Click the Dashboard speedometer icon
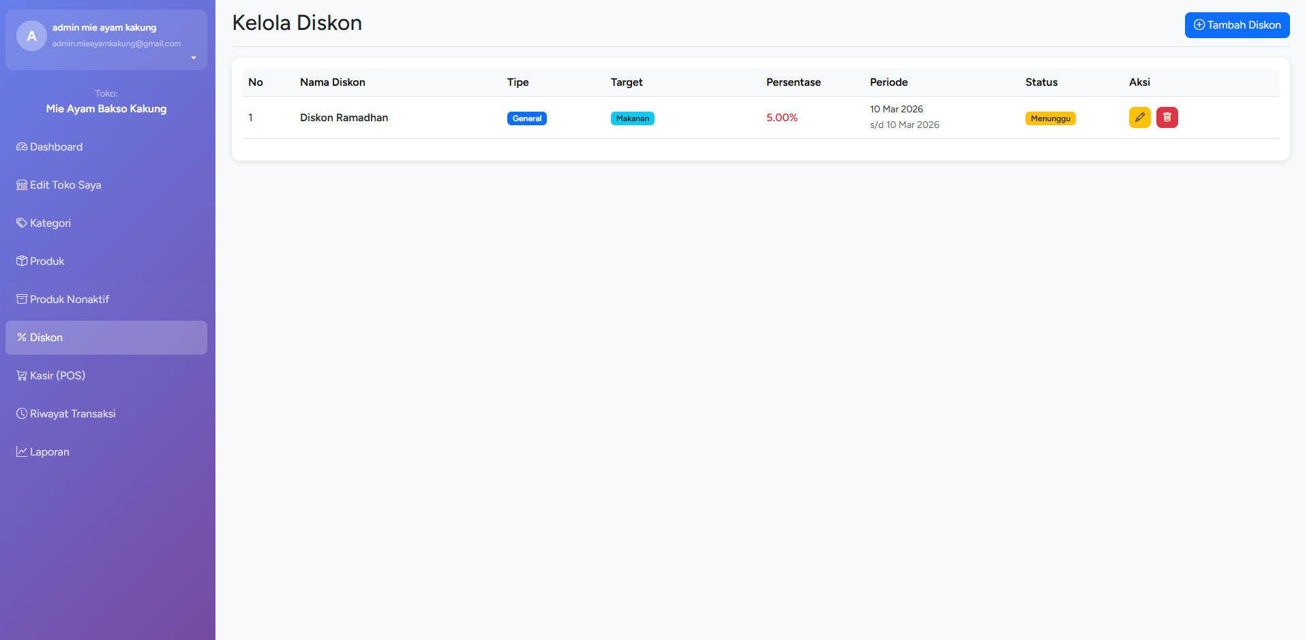This screenshot has width=1305, height=640. (22, 147)
